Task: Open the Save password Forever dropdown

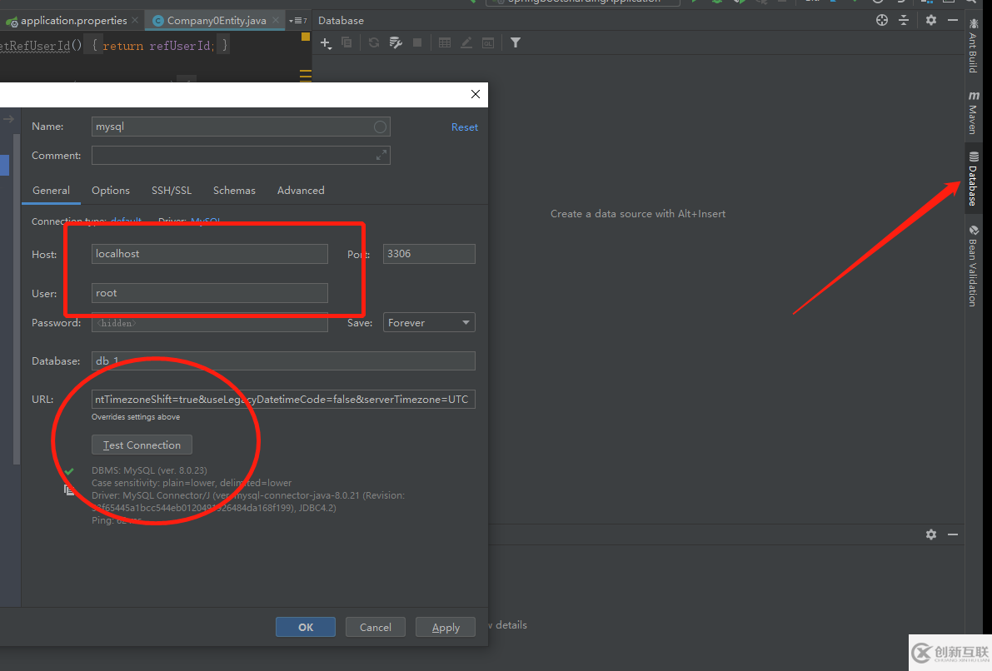Action: (x=429, y=322)
